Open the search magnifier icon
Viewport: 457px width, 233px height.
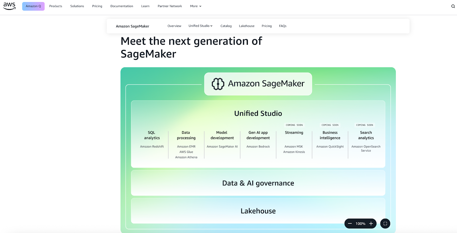tap(453, 6)
